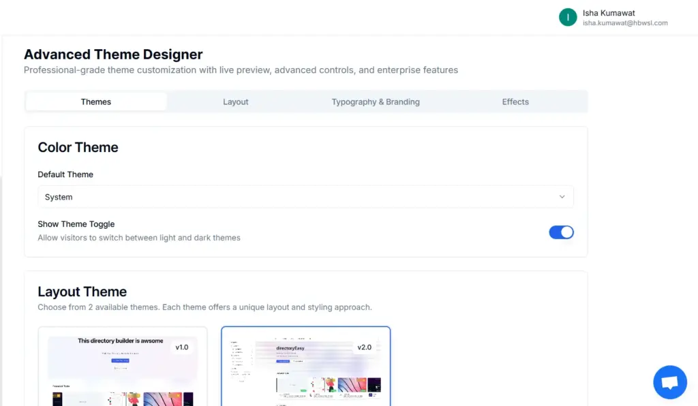Click the System value in the combo box
This screenshot has height=406, width=698.
[x=58, y=197]
